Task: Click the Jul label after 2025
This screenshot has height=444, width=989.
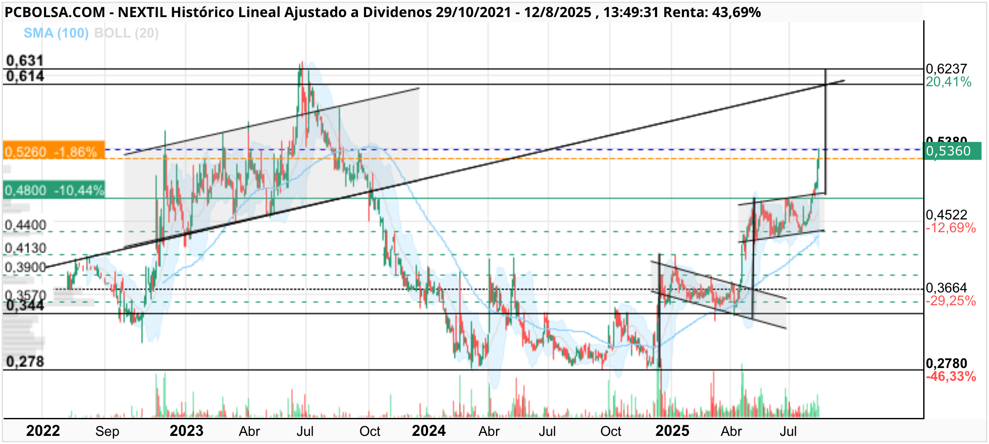Action: click(788, 431)
